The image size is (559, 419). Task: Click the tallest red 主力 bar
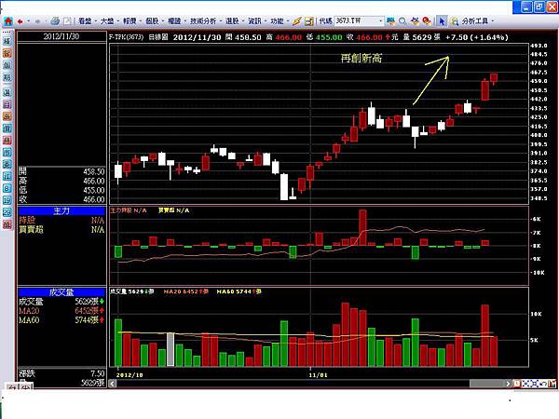point(362,227)
